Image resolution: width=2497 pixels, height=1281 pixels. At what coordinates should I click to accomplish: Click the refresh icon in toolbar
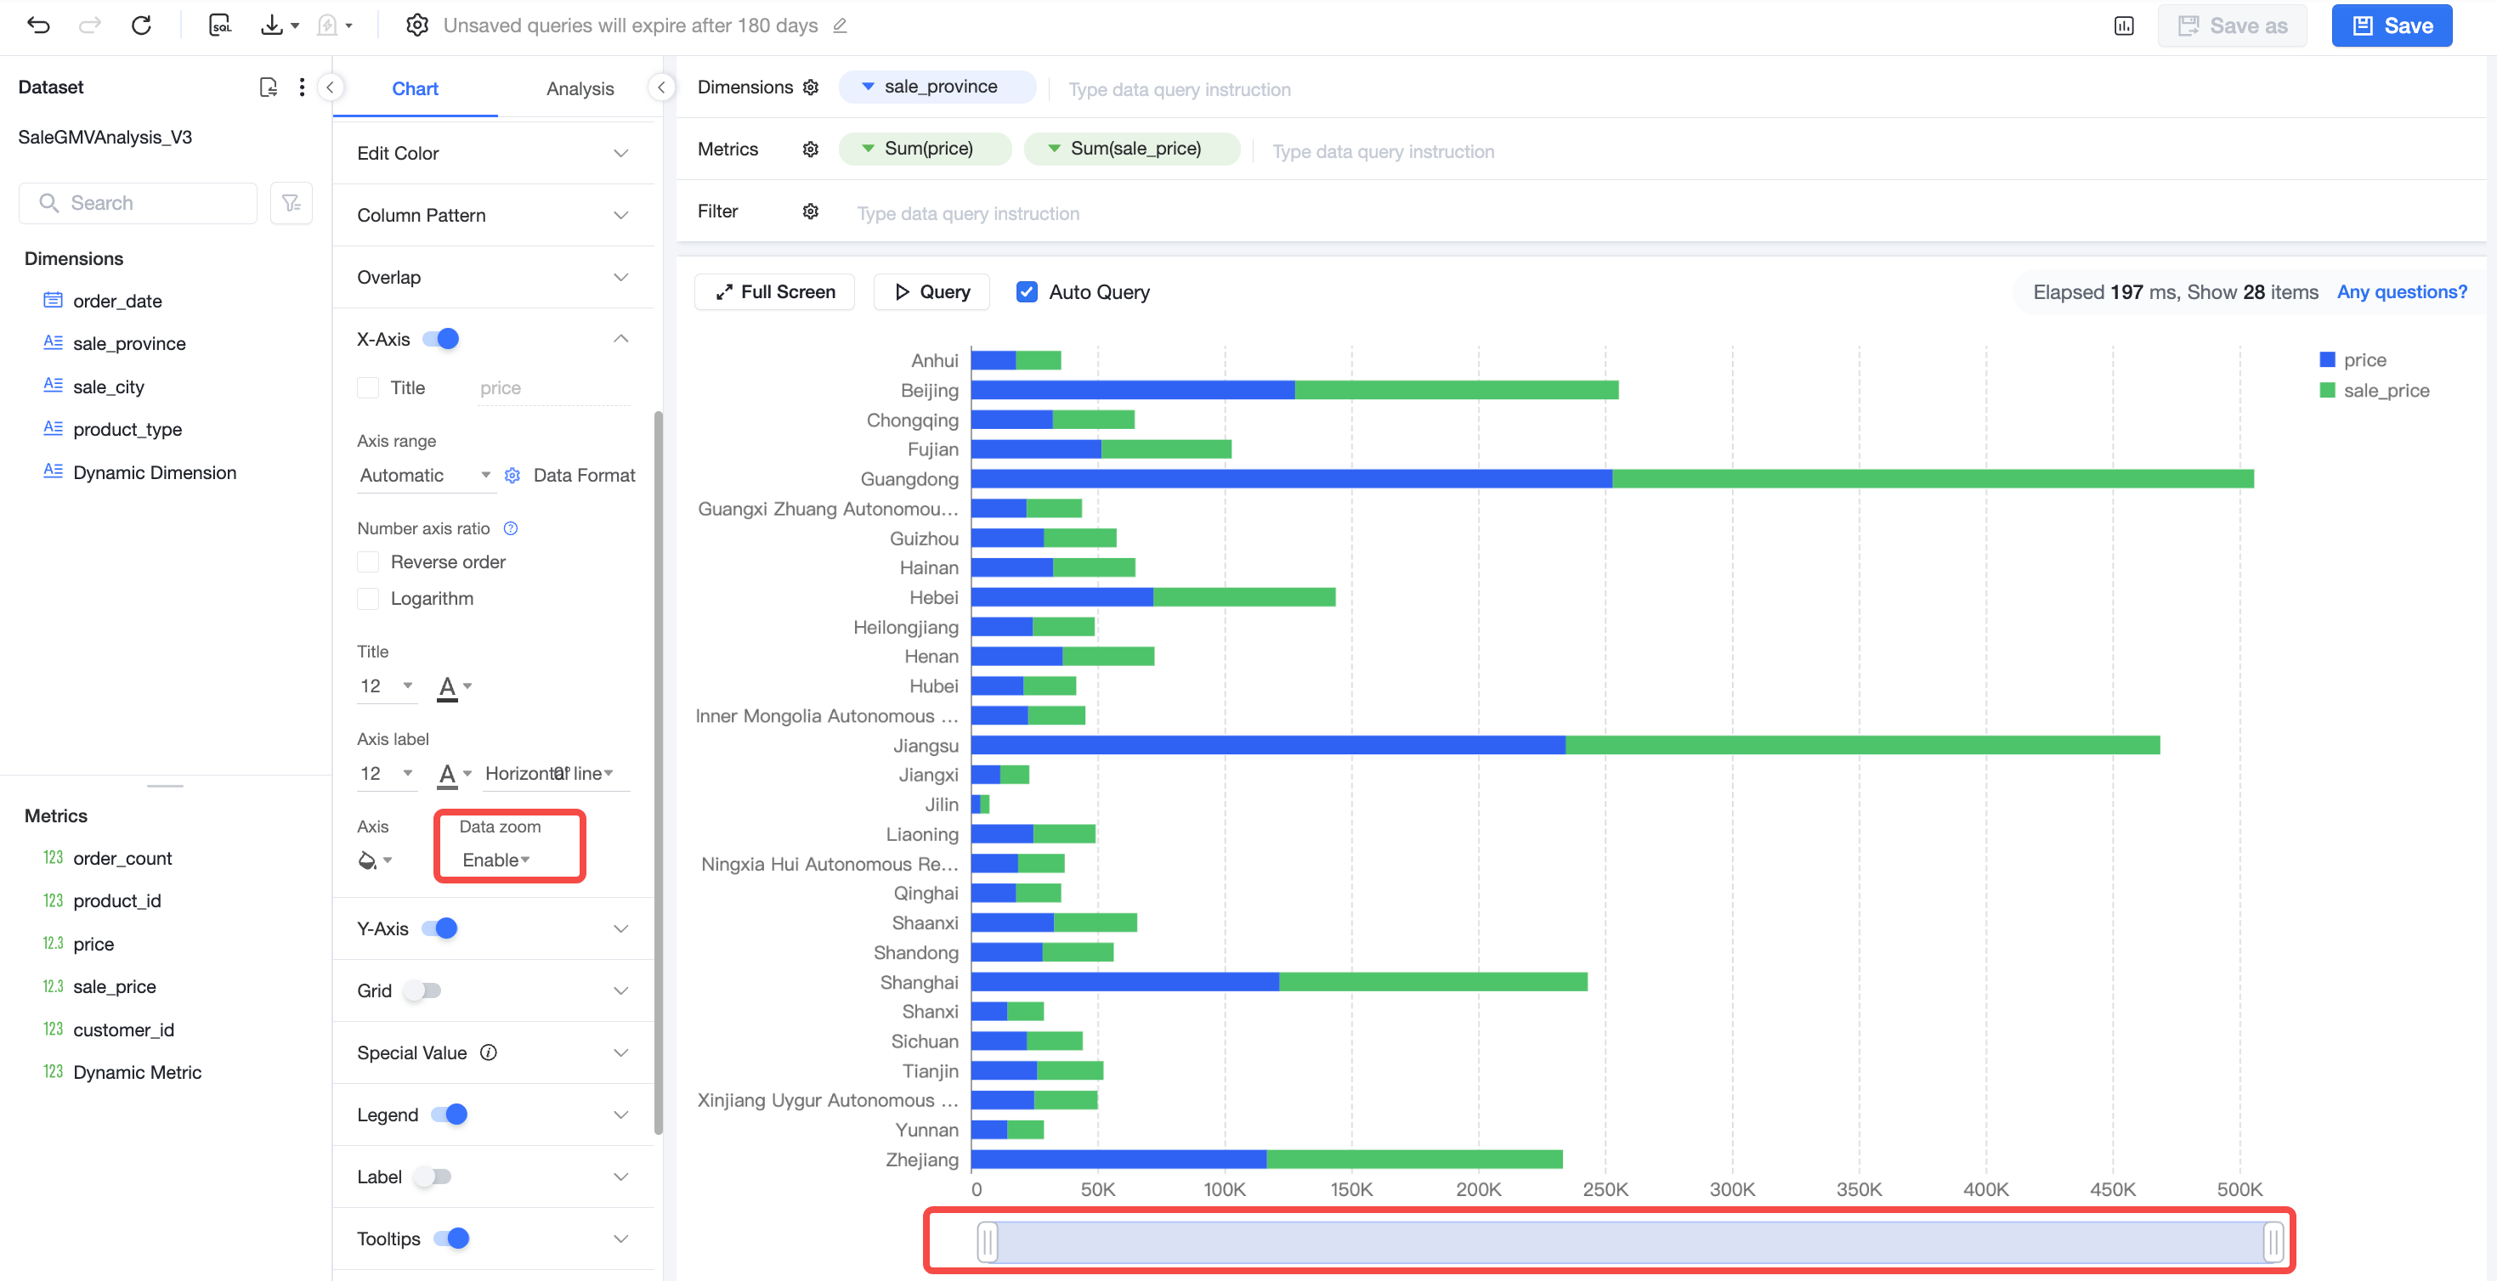[x=142, y=25]
